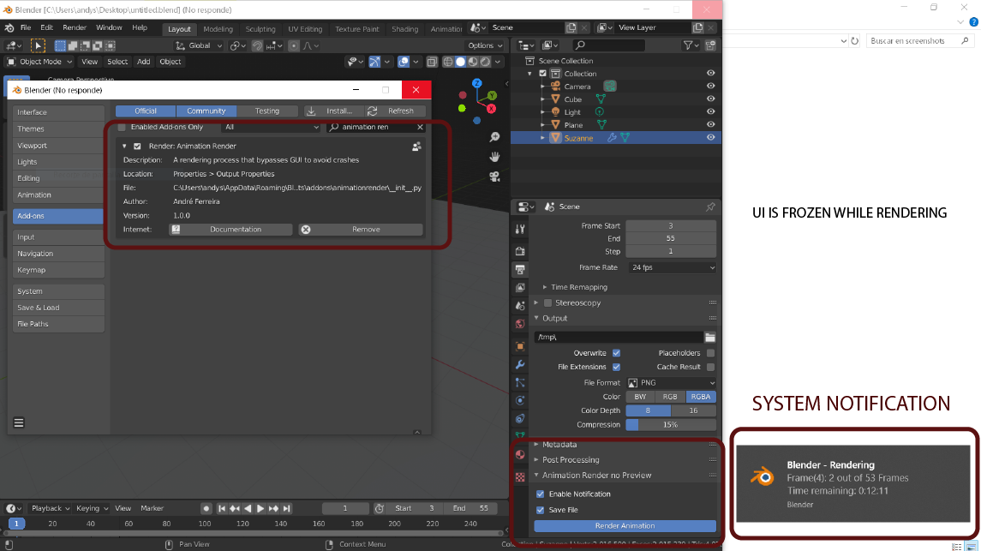Click the add-on Documentation button
The height and width of the screenshot is (551, 981).
tap(230, 230)
